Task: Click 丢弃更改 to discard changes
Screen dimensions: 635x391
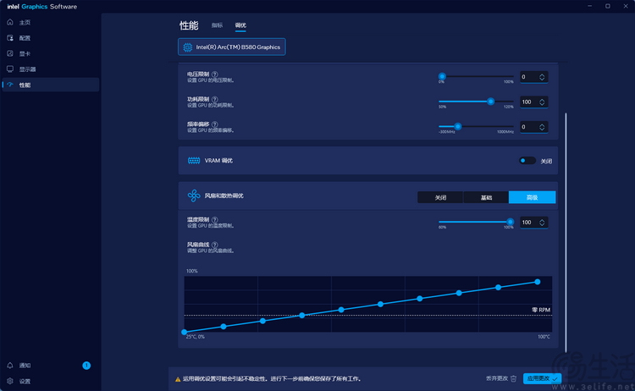Action: pos(501,378)
